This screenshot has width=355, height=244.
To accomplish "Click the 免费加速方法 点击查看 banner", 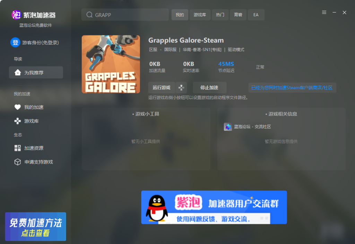I will coord(36,226).
